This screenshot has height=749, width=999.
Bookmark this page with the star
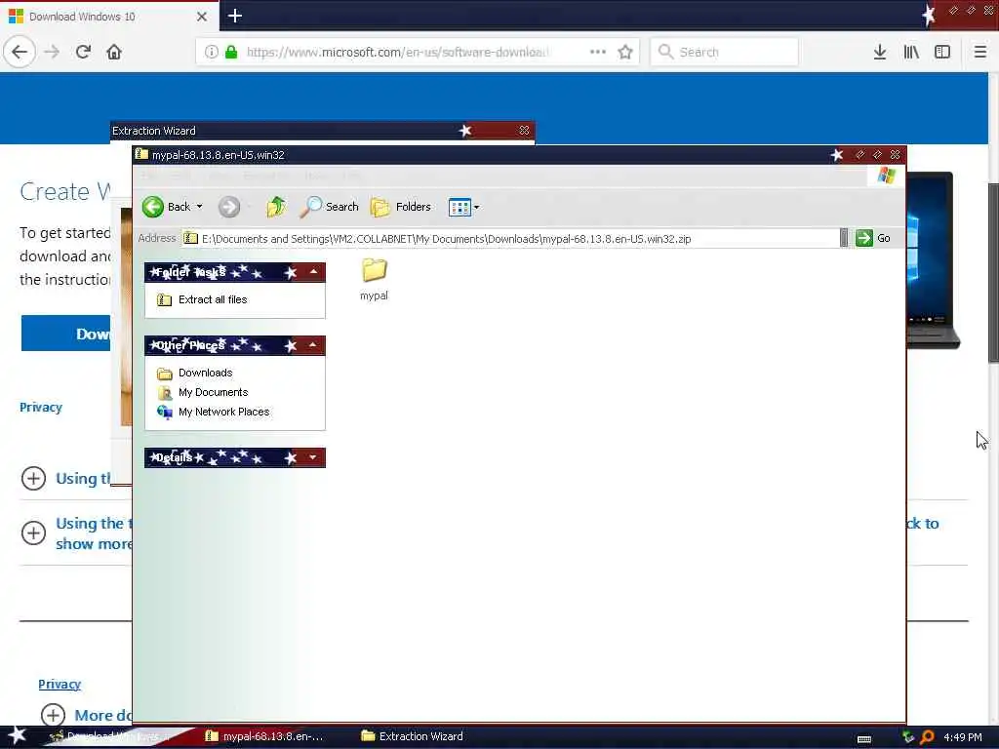point(625,53)
